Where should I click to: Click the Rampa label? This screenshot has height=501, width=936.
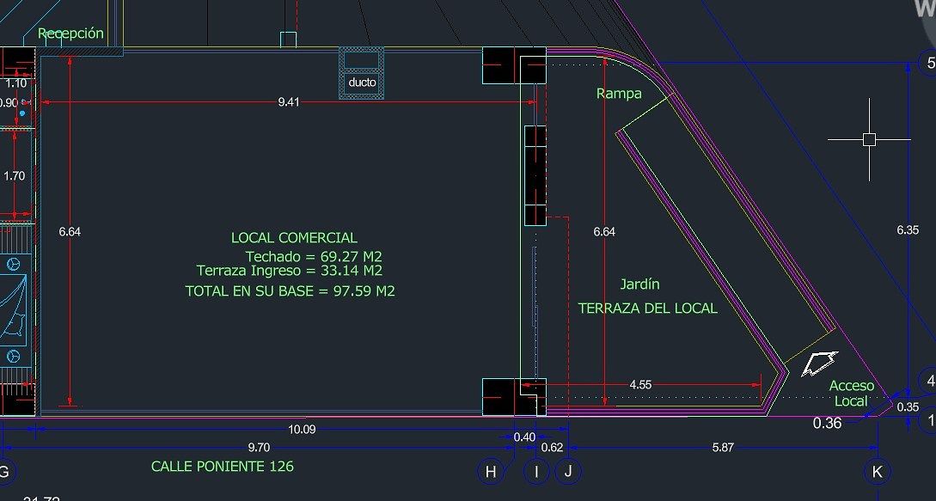[x=619, y=94]
